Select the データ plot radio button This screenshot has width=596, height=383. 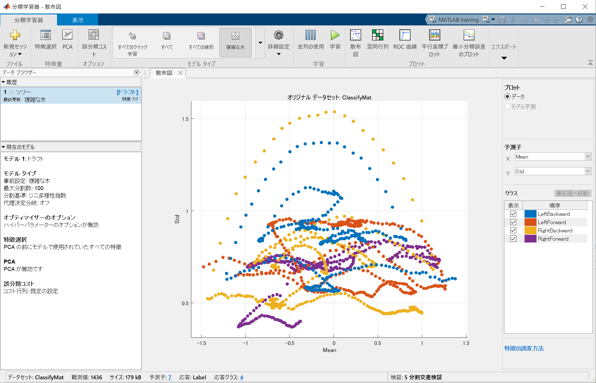pyautogui.click(x=507, y=96)
